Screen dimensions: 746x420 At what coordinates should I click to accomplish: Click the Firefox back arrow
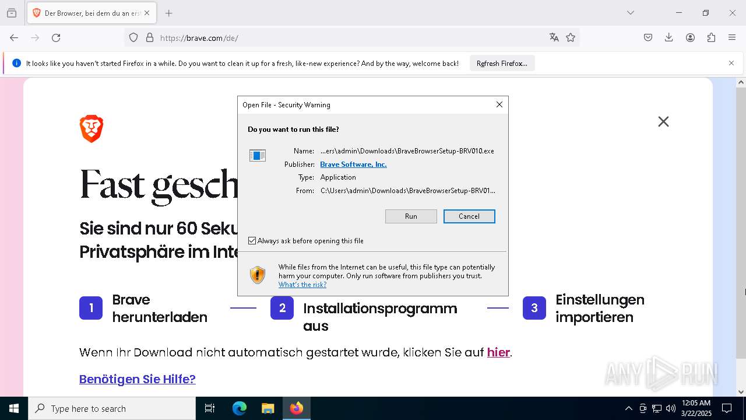click(14, 38)
